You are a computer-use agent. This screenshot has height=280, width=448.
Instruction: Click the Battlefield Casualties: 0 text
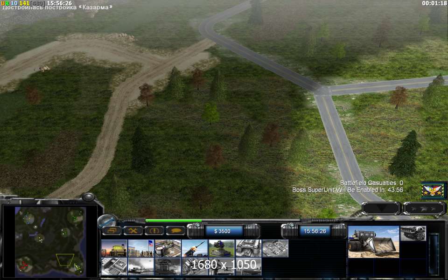pyautogui.click(x=371, y=183)
